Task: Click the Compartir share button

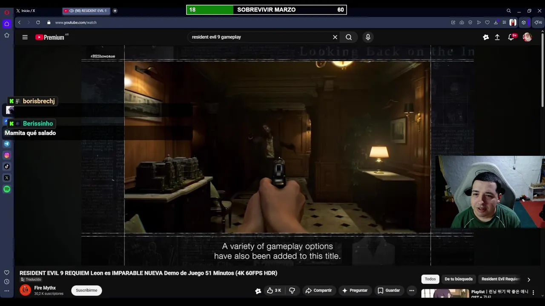Action: (x=318, y=290)
